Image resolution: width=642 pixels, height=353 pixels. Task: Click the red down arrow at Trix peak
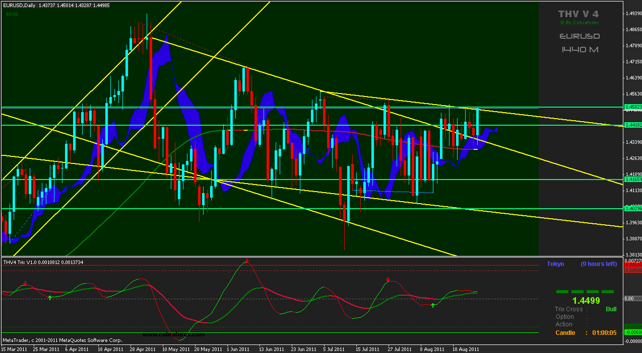[247, 261]
